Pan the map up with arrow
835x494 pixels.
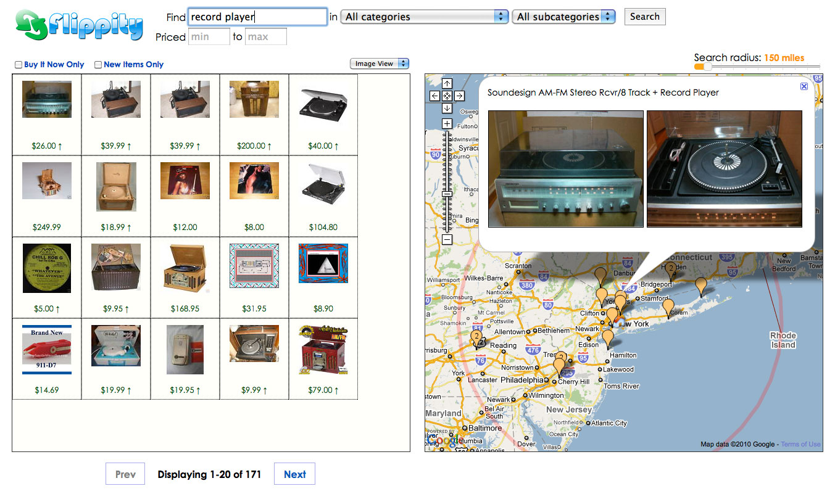[x=447, y=84]
